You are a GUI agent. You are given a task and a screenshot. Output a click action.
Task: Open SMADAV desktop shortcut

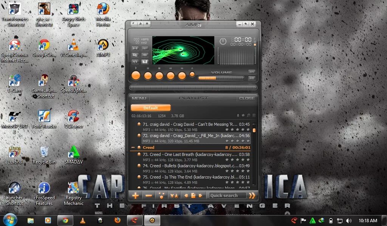click(74, 155)
